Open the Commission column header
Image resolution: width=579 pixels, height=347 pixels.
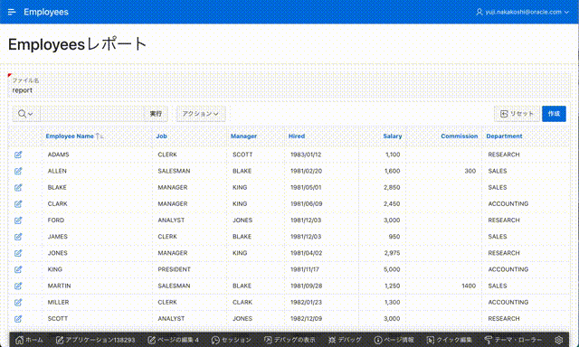coord(460,136)
